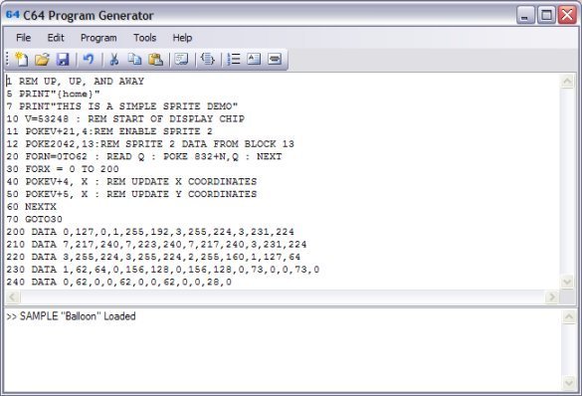The width and height of the screenshot is (582, 396).
Task: Click the Undo arrow icon
Action: 89,59
